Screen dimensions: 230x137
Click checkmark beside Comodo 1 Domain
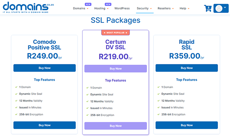(x=16, y=87)
